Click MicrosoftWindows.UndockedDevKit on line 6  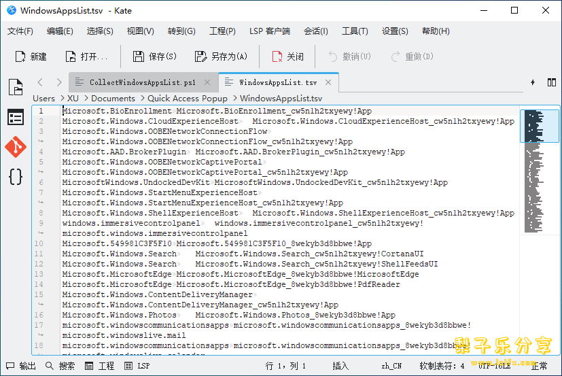tap(136, 182)
